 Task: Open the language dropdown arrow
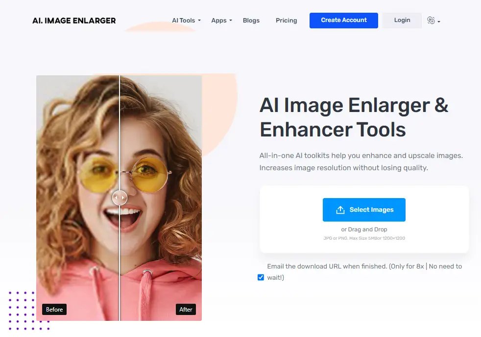coord(438,22)
